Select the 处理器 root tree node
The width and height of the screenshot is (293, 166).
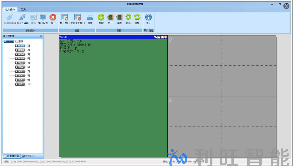tap(19, 41)
